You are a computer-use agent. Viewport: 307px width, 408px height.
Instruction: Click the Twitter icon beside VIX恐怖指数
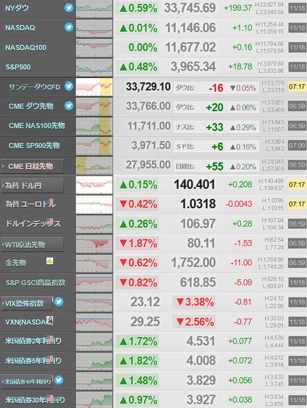pos(59,301)
